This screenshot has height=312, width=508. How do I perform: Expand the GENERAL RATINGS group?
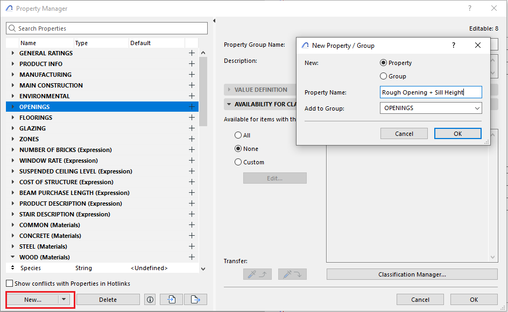(x=12, y=53)
